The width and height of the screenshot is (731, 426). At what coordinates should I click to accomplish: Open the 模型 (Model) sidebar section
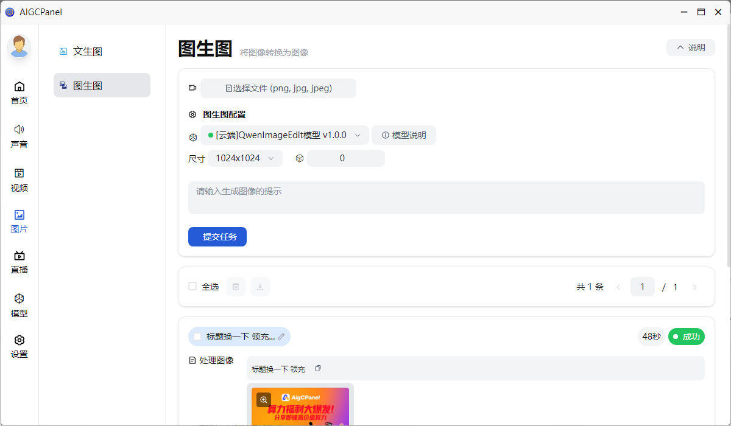(x=19, y=305)
